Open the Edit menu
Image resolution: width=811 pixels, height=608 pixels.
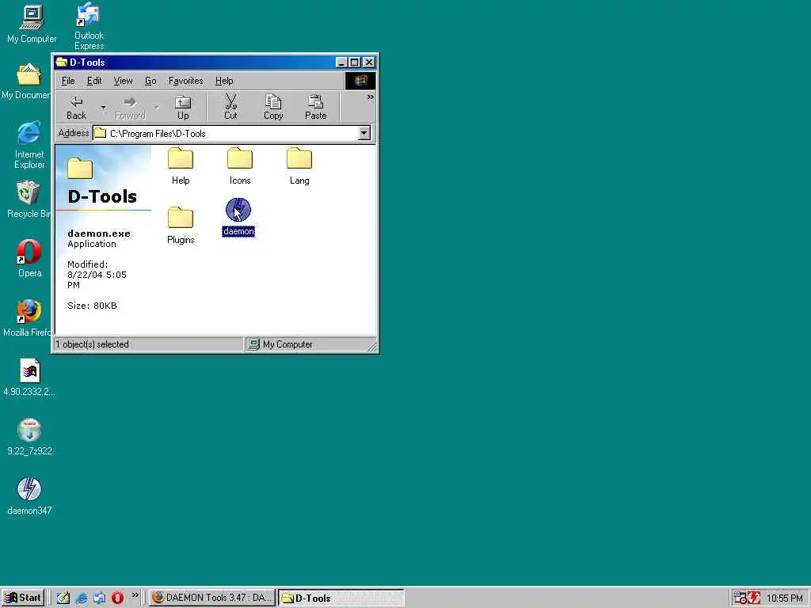coord(94,81)
